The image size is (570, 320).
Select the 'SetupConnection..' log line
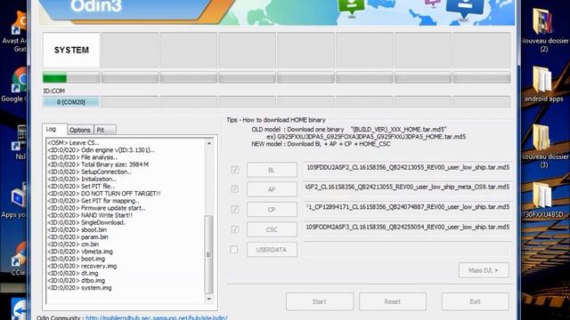89,172
